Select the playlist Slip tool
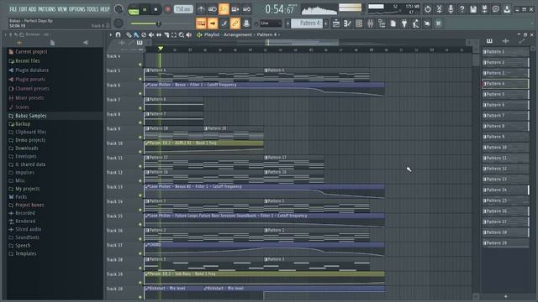This screenshot has width=538, height=302. coord(159,35)
